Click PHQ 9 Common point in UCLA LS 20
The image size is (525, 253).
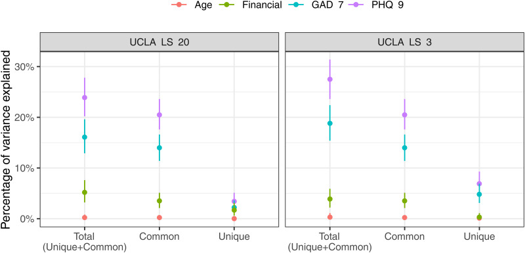pos(159,115)
